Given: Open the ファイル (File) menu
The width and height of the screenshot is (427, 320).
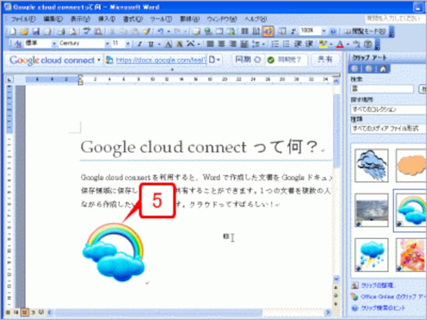Looking at the screenshot, I should pos(23,19).
